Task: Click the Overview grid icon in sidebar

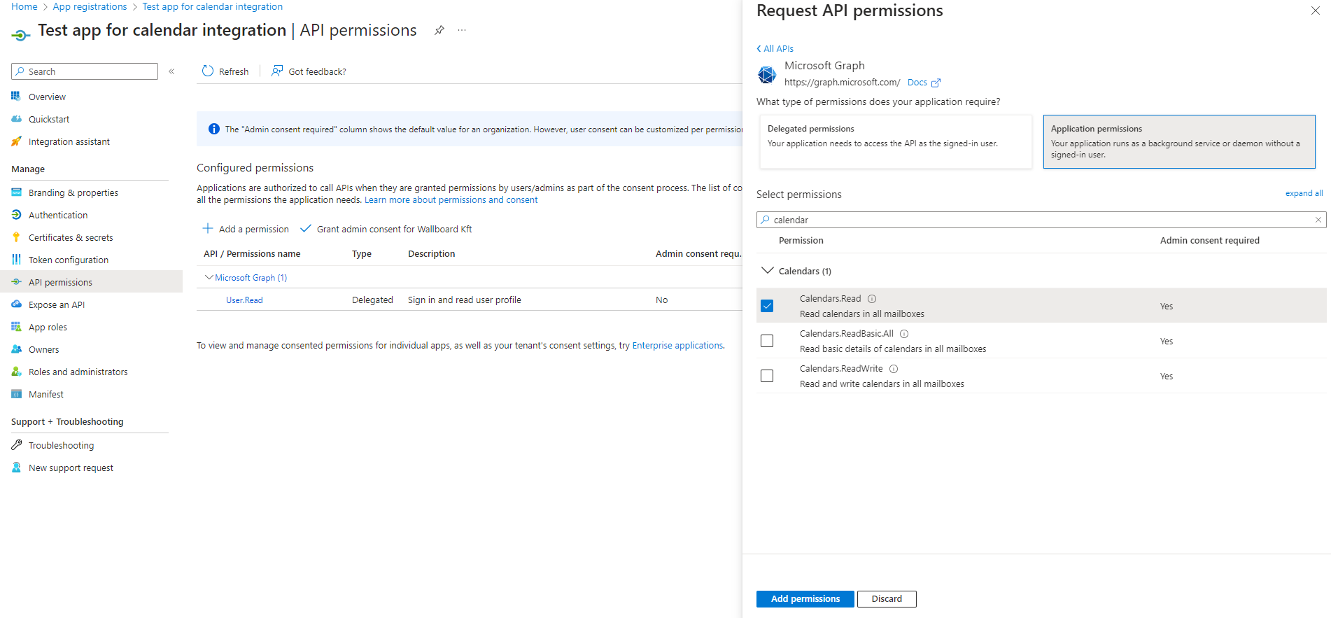Action: (x=16, y=97)
